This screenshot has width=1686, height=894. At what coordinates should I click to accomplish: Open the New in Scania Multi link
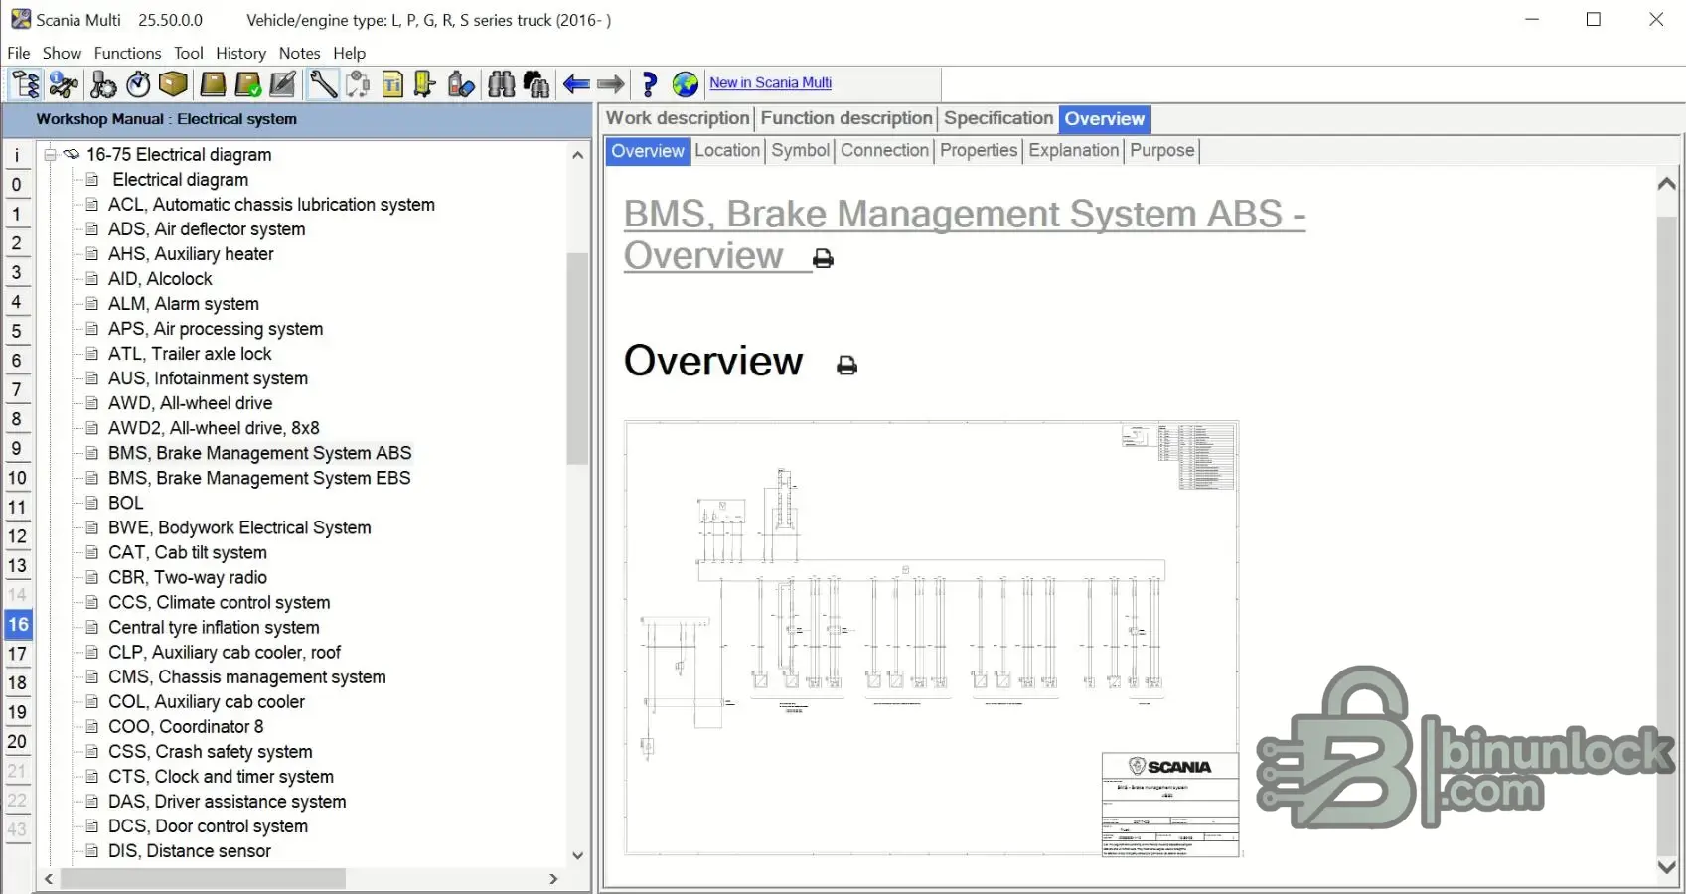pyautogui.click(x=771, y=83)
